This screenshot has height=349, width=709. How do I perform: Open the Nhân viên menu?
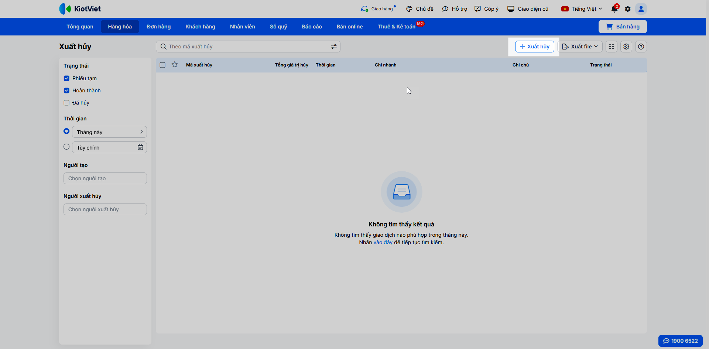(243, 27)
